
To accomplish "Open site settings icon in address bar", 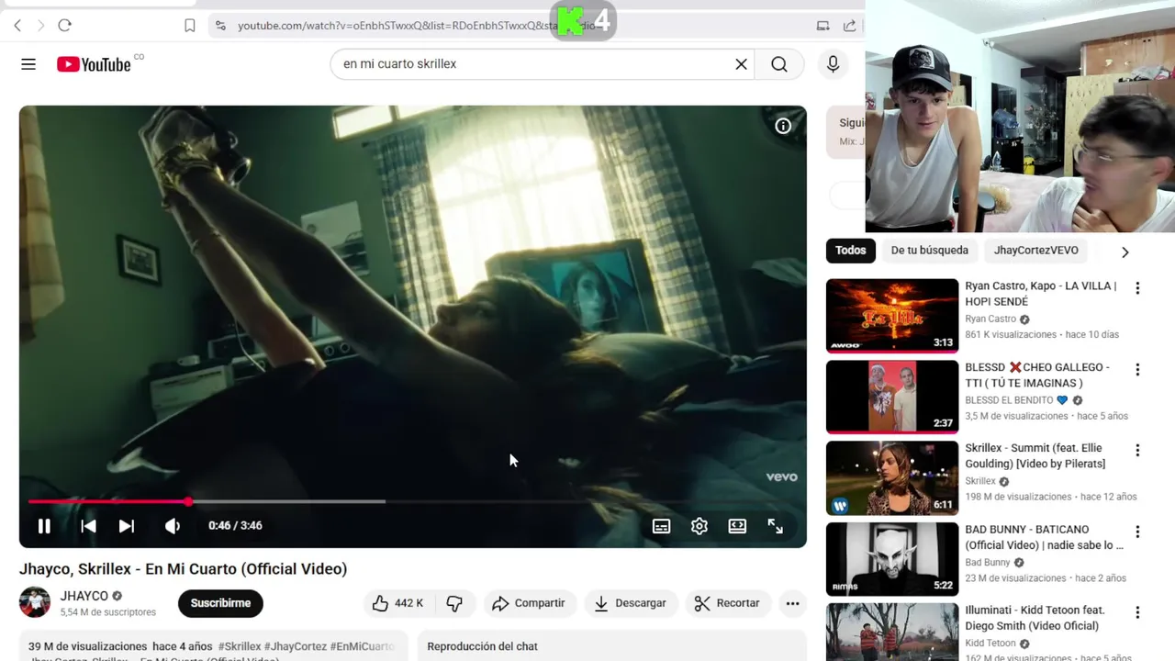I will (x=219, y=26).
